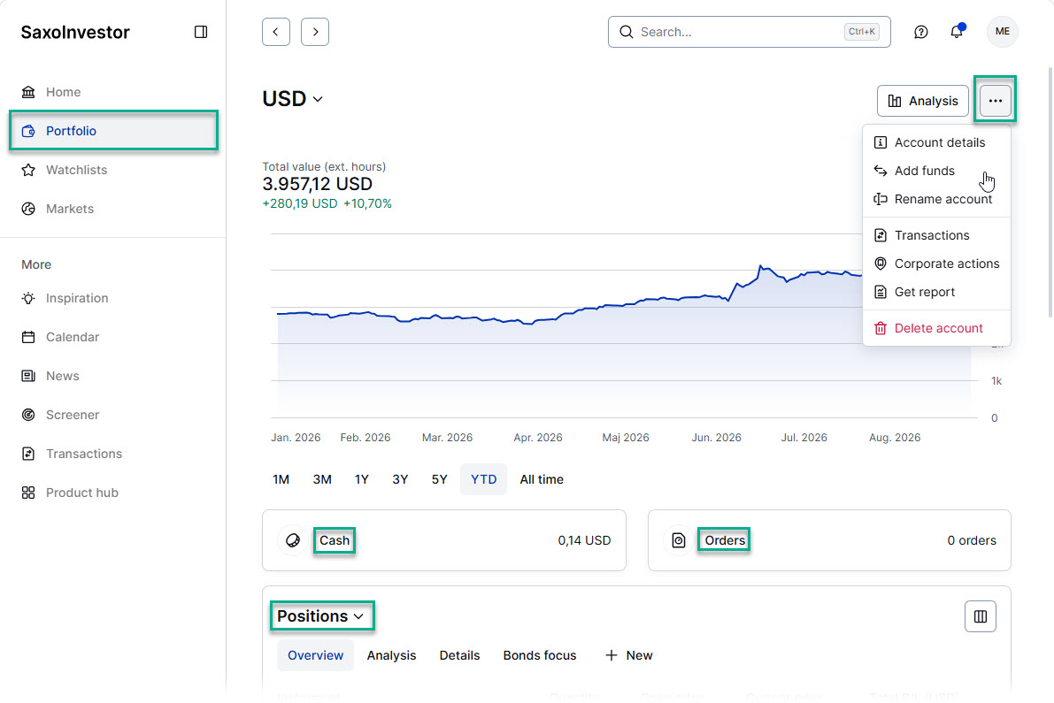This screenshot has width=1054, height=703.
Task: Click the Markets globe icon
Action: pos(28,209)
